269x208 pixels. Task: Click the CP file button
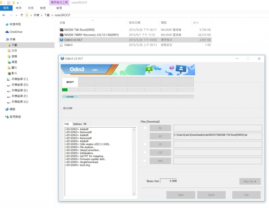tap(160, 144)
